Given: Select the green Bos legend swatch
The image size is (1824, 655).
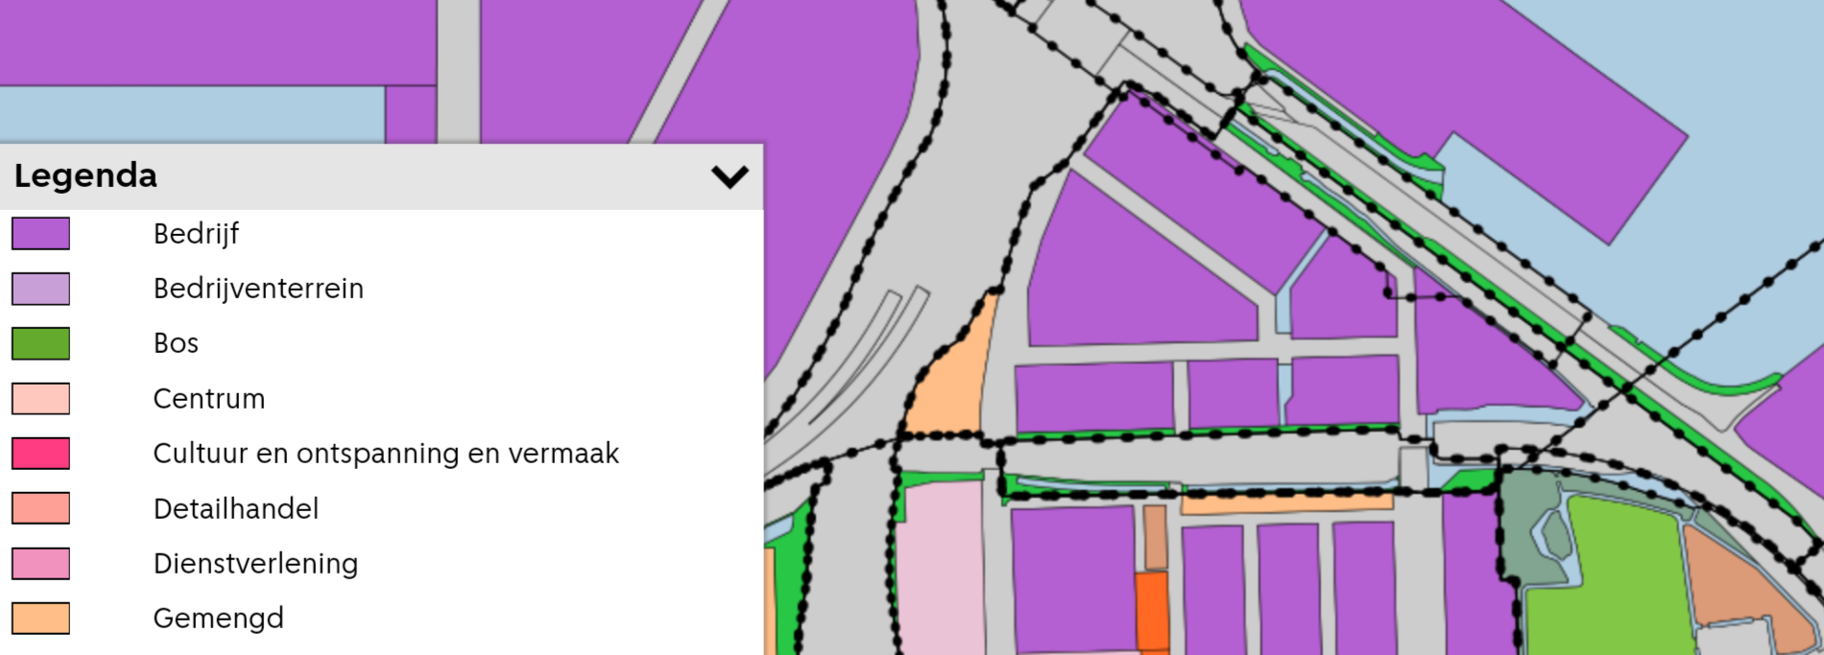Looking at the screenshot, I should [40, 343].
